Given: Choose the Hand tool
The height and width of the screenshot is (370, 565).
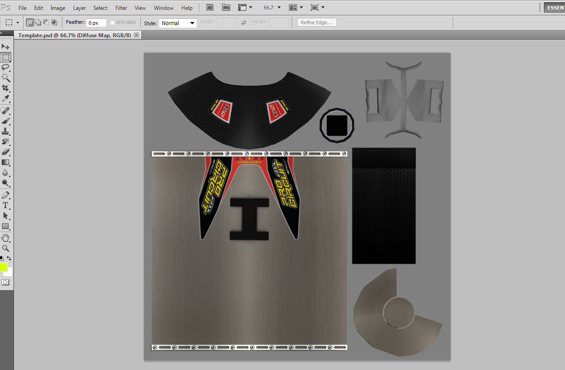Looking at the screenshot, I should [5, 238].
